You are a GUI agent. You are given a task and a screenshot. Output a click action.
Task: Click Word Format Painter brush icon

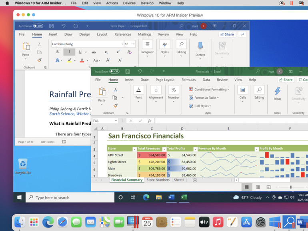[40, 60]
